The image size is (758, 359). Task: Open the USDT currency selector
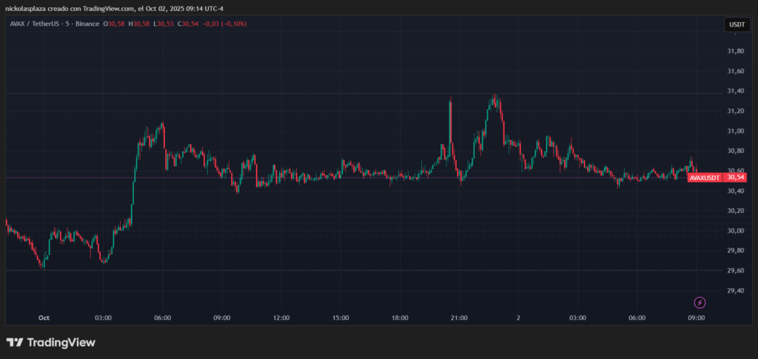click(737, 24)
